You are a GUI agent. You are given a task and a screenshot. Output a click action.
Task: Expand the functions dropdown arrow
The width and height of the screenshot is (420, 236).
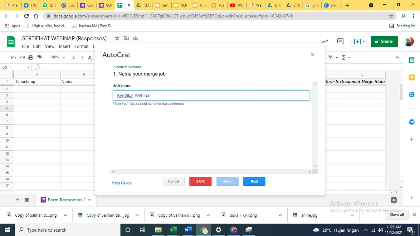pos(349,58)
